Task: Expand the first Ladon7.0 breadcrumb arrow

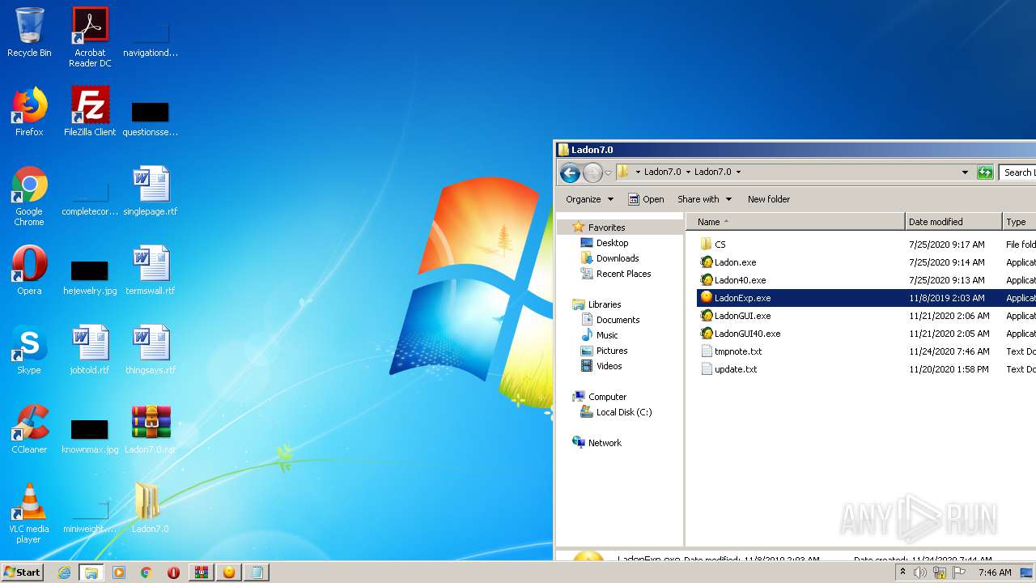Action: coord(689,172)
